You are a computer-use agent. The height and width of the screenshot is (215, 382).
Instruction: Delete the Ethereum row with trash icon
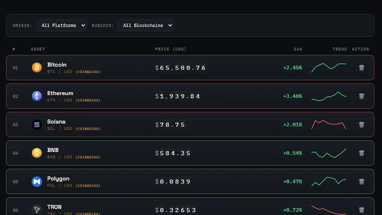click(x=362, y=96)
